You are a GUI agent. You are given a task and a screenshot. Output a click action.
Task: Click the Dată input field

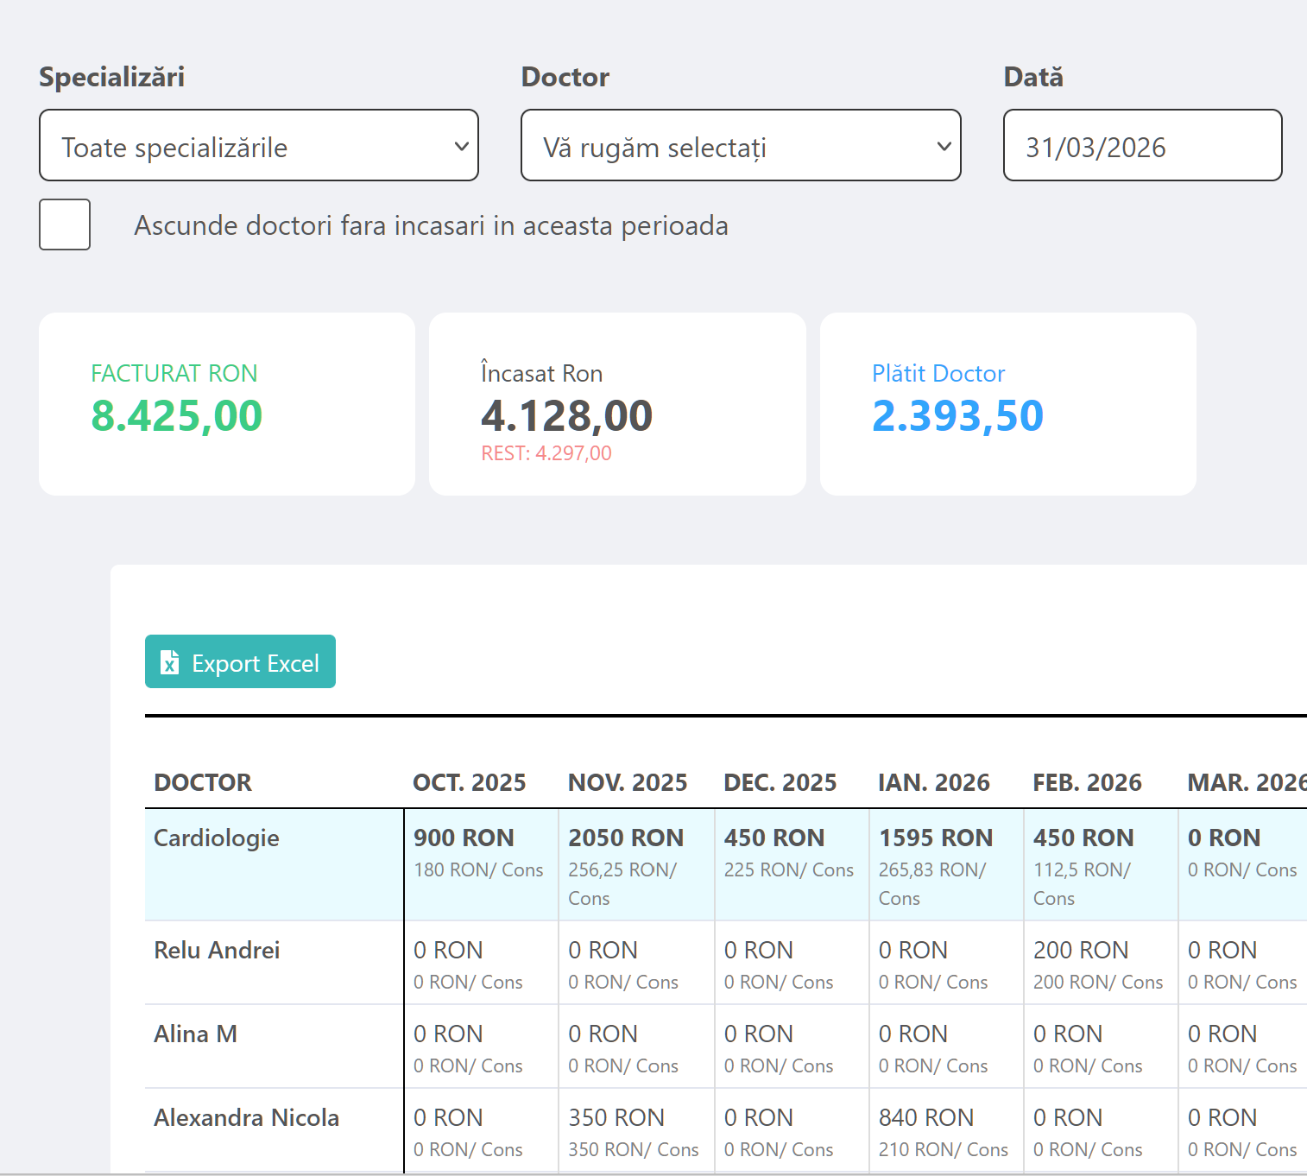pos(1141,146)
